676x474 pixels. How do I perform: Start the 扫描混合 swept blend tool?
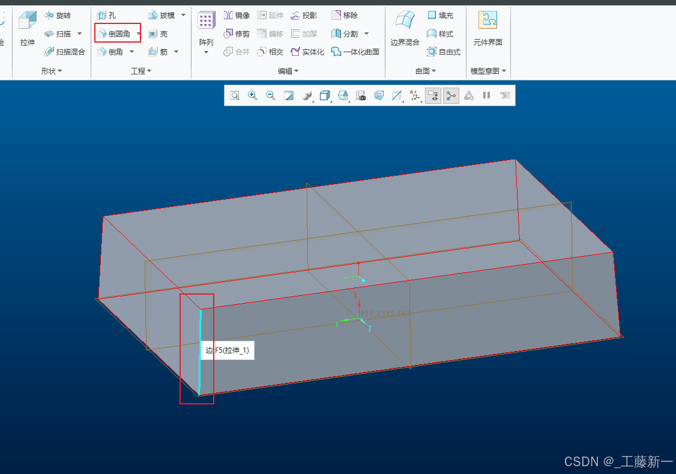[65, 52]
